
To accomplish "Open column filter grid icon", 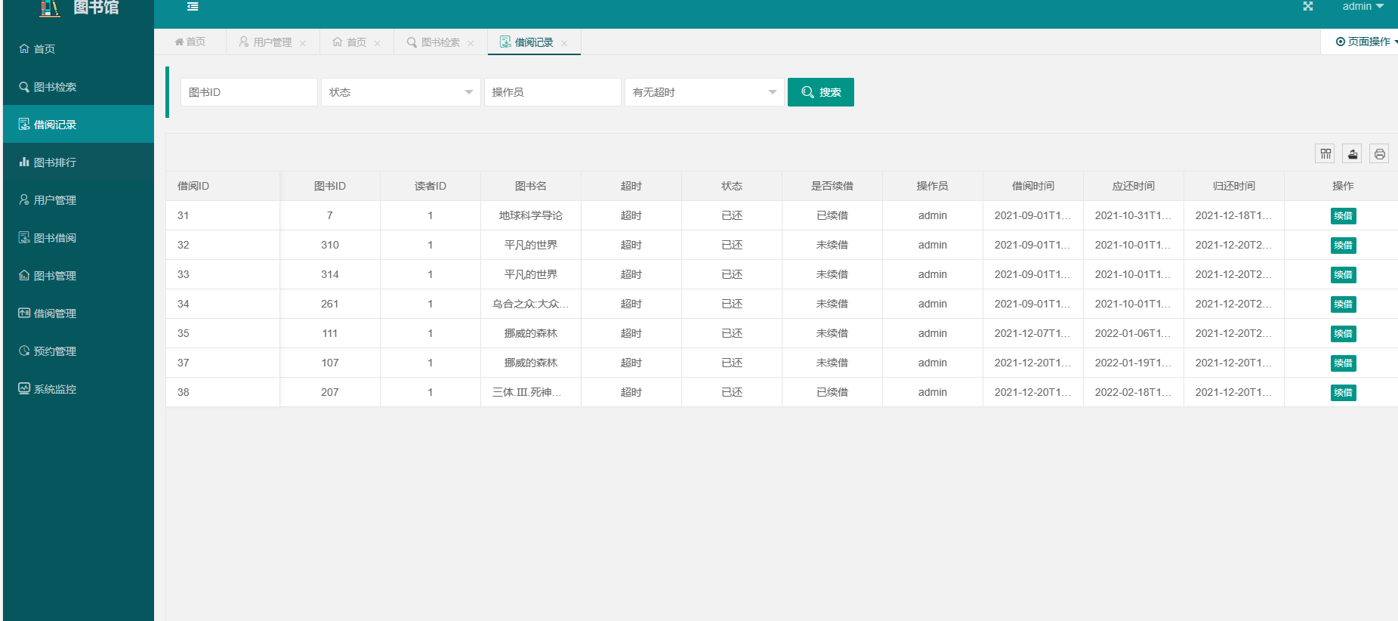I will (x=1325, y=154).
